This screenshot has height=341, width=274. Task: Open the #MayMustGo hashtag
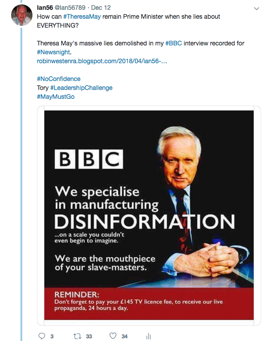(x=56, y=97)
